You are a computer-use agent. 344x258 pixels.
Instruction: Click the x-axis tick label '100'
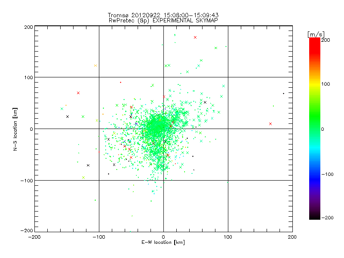click(x=228, y=237)
